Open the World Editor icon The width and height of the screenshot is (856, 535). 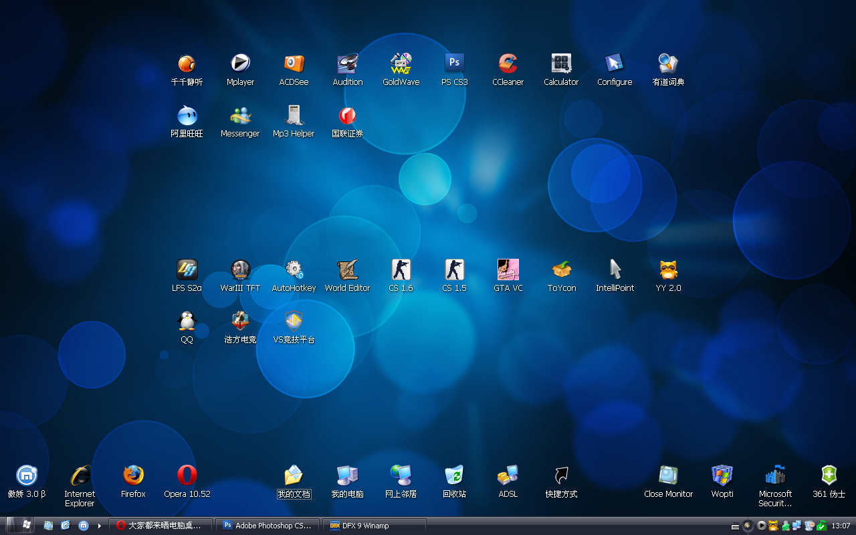pos(347,276)
